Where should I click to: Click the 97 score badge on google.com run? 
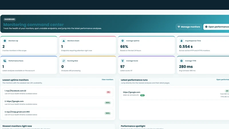tap(227, 91)
